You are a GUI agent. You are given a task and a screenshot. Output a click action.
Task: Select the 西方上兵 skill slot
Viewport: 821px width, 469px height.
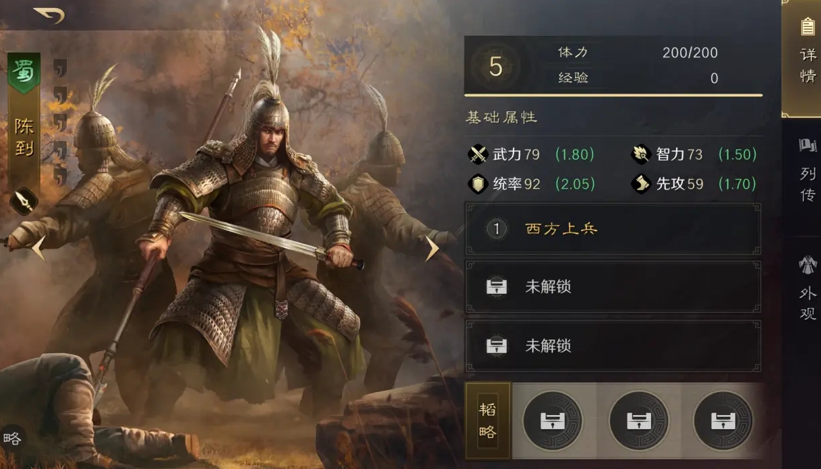[x=613, y=229]
